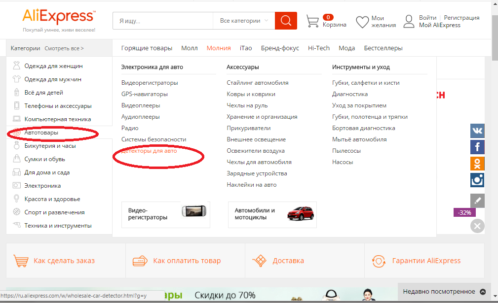Click the Спорт и развлечения ball icon
The width and height of the screenshot is (498, 303).
[x=16, y=212]
